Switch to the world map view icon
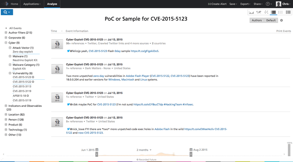The width and height of the screenshot is (293, 162). click(259, 12)
